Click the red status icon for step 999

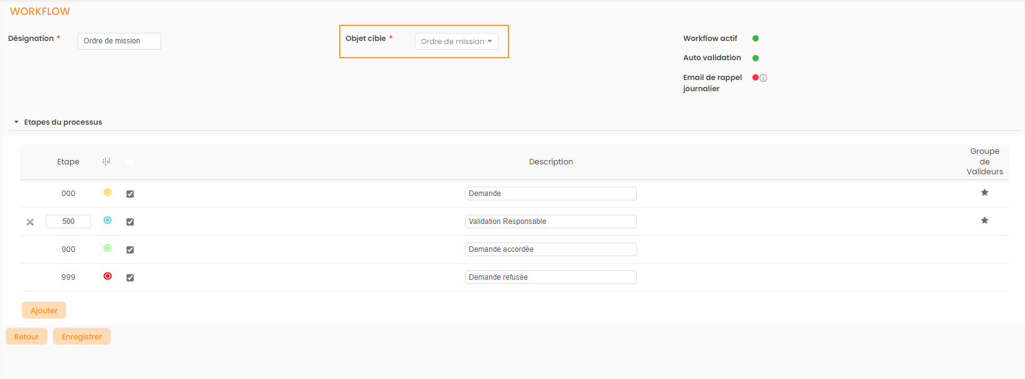pos(107,276)
